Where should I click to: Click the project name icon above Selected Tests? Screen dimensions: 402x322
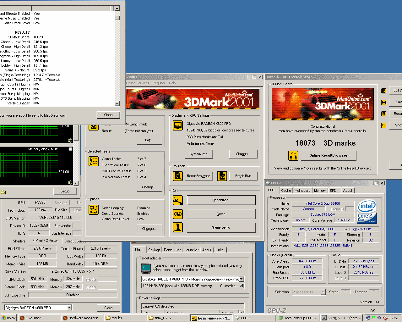pyautogui.click(x=94, y=127)
